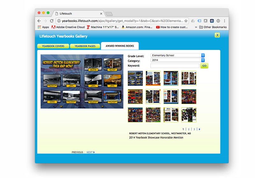The image size is (255, 178).
Task: Reload the Lifetouch page
Action: (52, 21)
